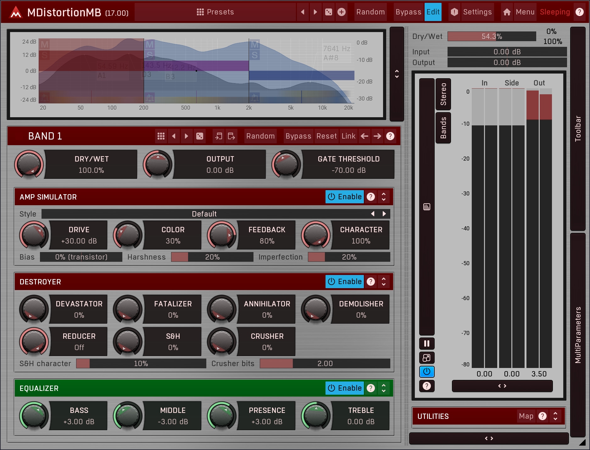
Task: Open the Band 1 presets grid icon
Action: [161, 136]
